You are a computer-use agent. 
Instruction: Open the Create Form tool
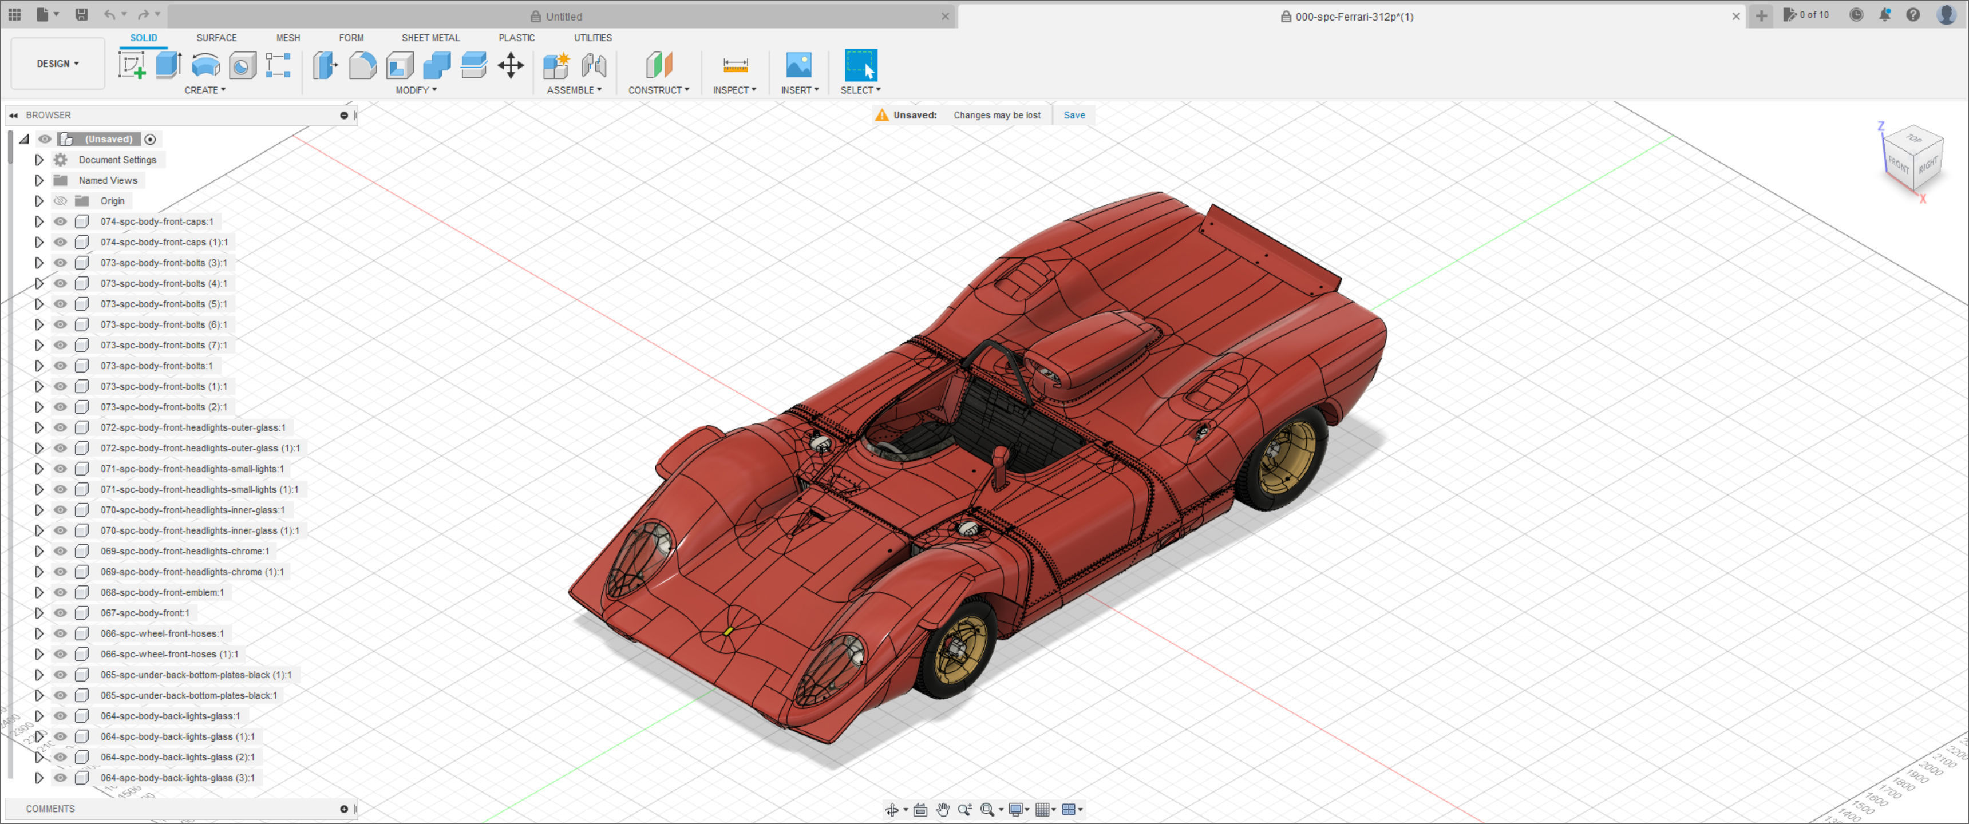[278, 65]
